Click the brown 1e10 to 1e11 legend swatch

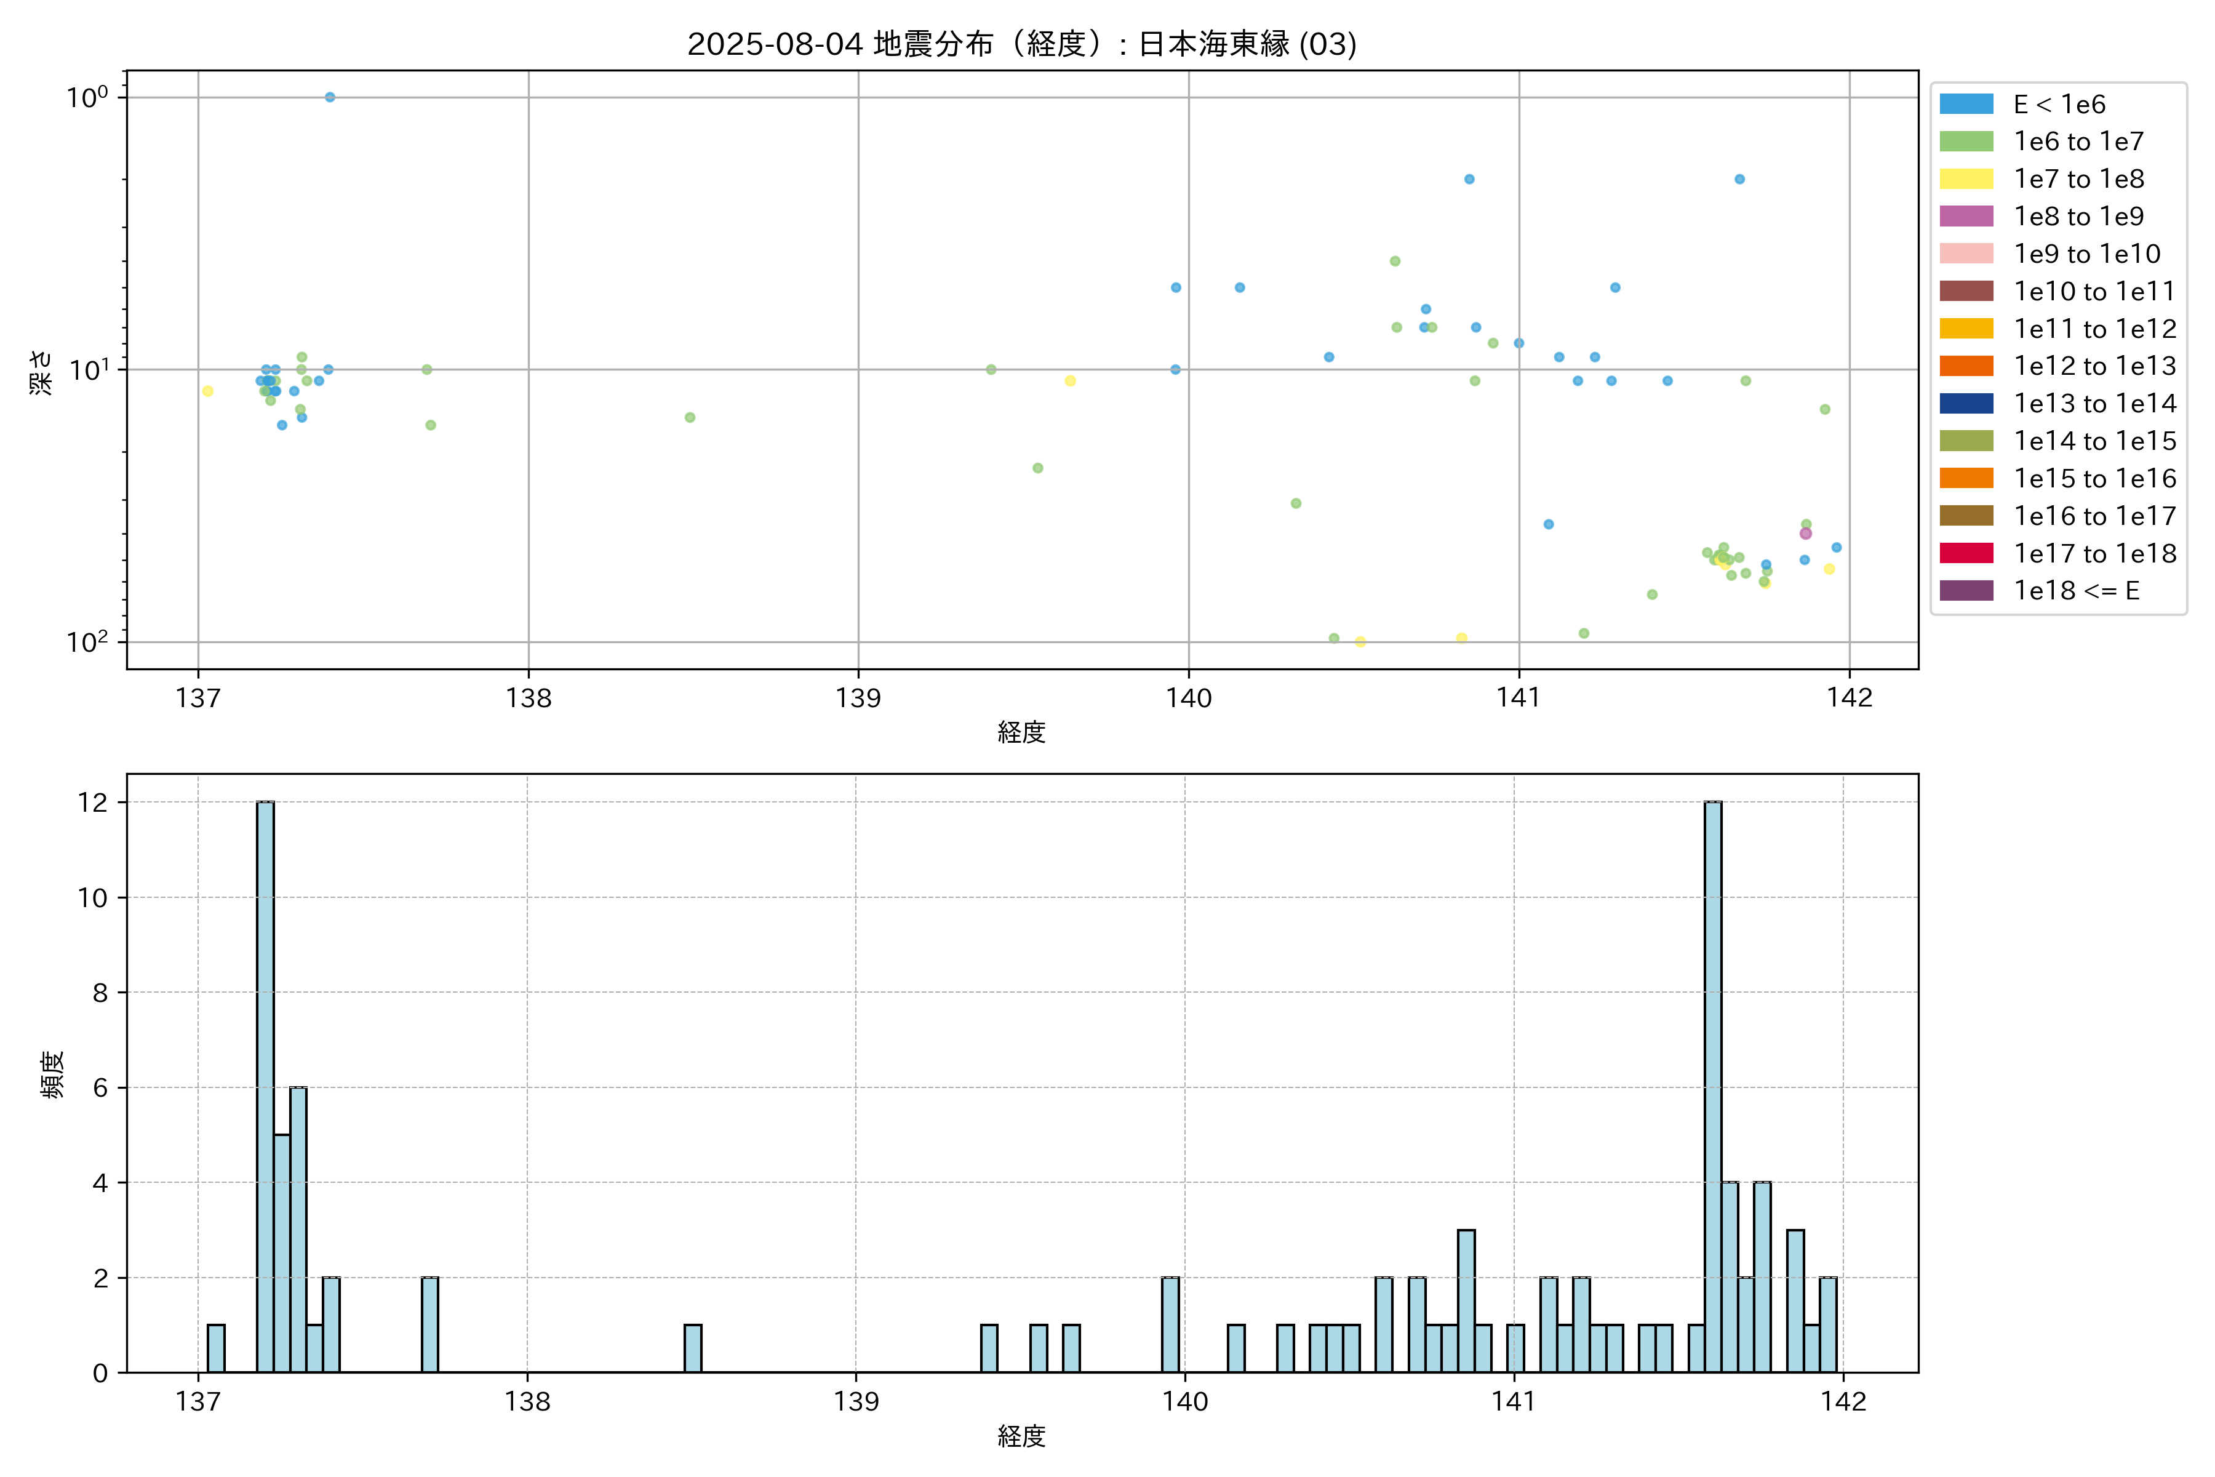pos(1965,291)
